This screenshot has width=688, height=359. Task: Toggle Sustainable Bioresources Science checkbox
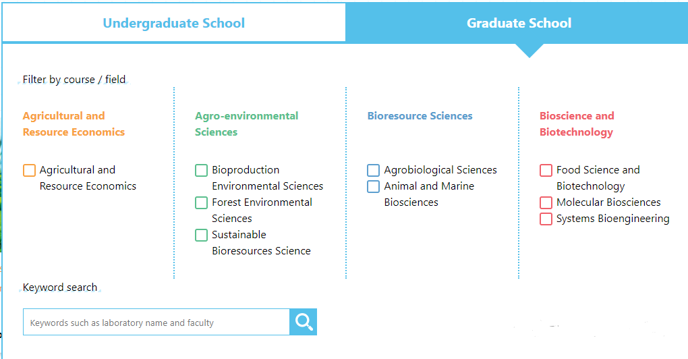click(201, 235)
